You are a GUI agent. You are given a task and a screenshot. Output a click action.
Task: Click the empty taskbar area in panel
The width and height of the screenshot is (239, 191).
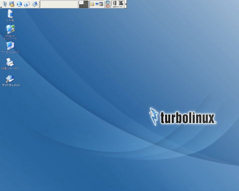click(x=59, y=4)
